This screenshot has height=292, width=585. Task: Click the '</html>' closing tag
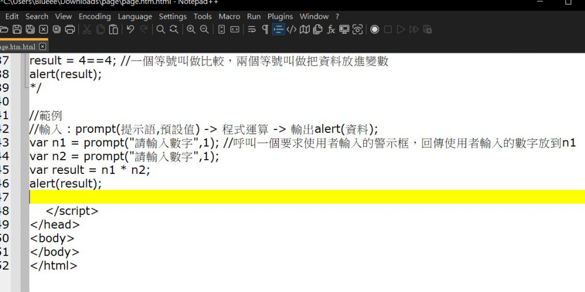53,266
